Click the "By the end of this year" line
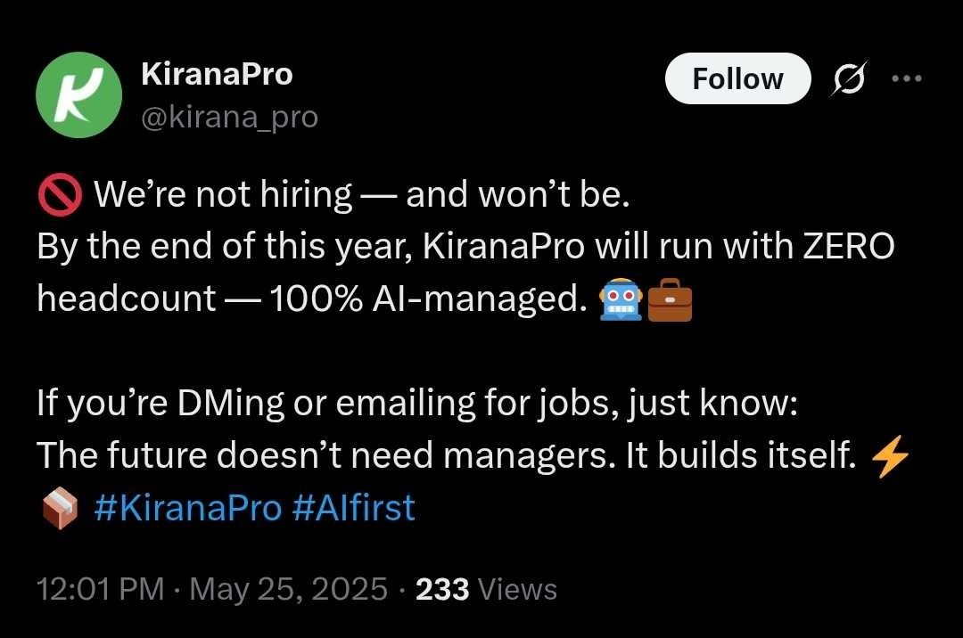 pyautogui.click(x=464, y=247)
